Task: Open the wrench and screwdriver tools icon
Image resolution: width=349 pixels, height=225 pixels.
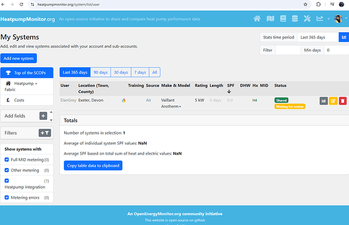Action: pyautogui.click(x=307, y=19)
